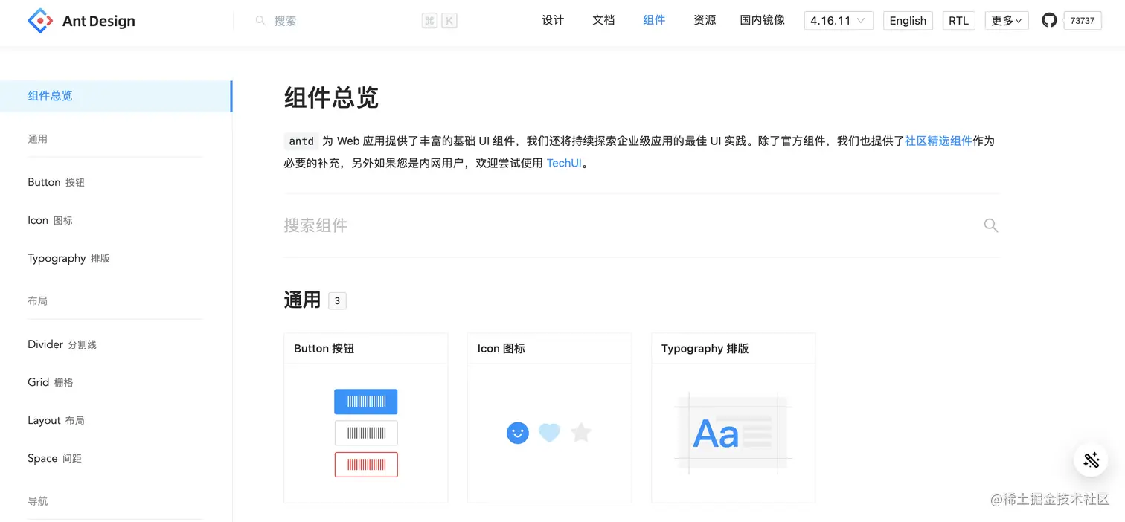The height and width of the screenshot is (522, 1125).
Task: Click the K key shortcut badge
Action: pos(449,21)
